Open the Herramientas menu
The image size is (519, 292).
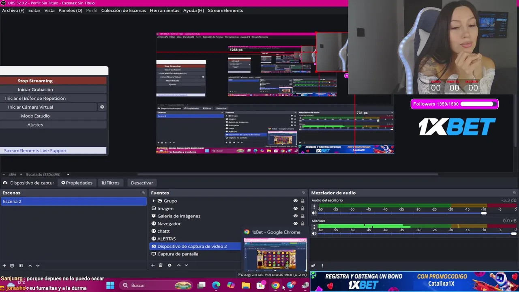pos(165,10)
